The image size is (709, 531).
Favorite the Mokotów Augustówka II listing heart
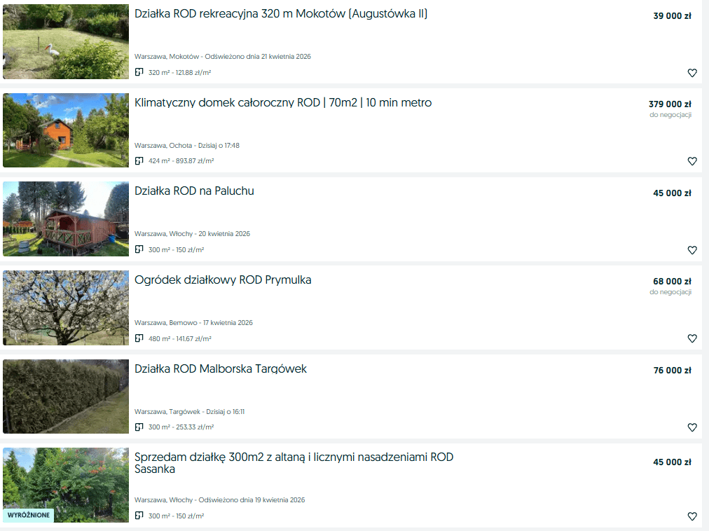click(x=691, y=73)
